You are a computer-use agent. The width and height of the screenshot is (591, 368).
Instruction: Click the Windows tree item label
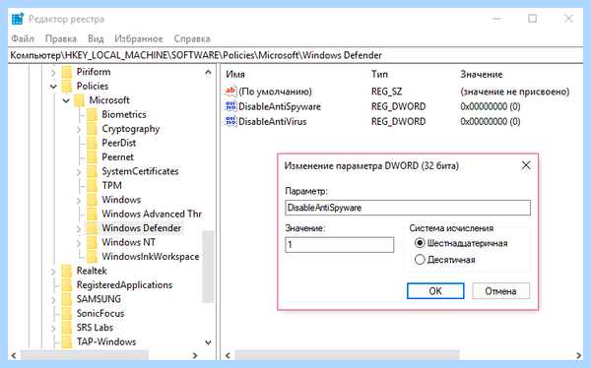pos(121,200)
